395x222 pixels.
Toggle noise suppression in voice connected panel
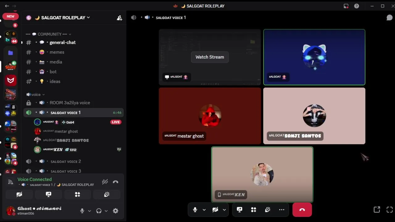[105, 182]
